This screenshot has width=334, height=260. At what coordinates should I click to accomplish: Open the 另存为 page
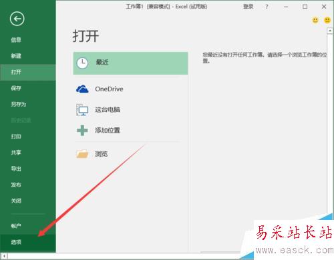(19, 104)
